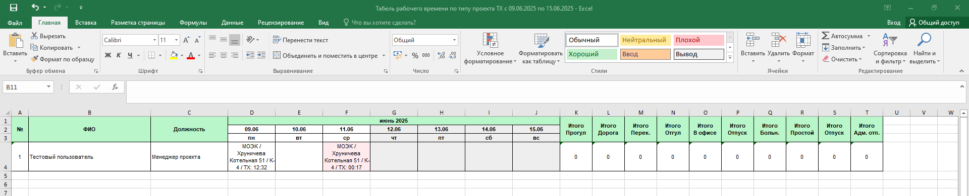Open text orientation options
This screenshot has width=969, height=196.
coord(252,40)
